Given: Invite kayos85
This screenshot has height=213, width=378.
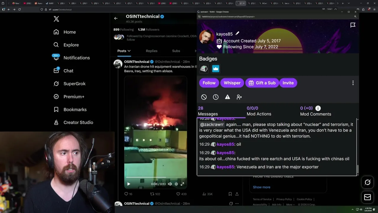Looking at the screenshot, I should point(288,83).
